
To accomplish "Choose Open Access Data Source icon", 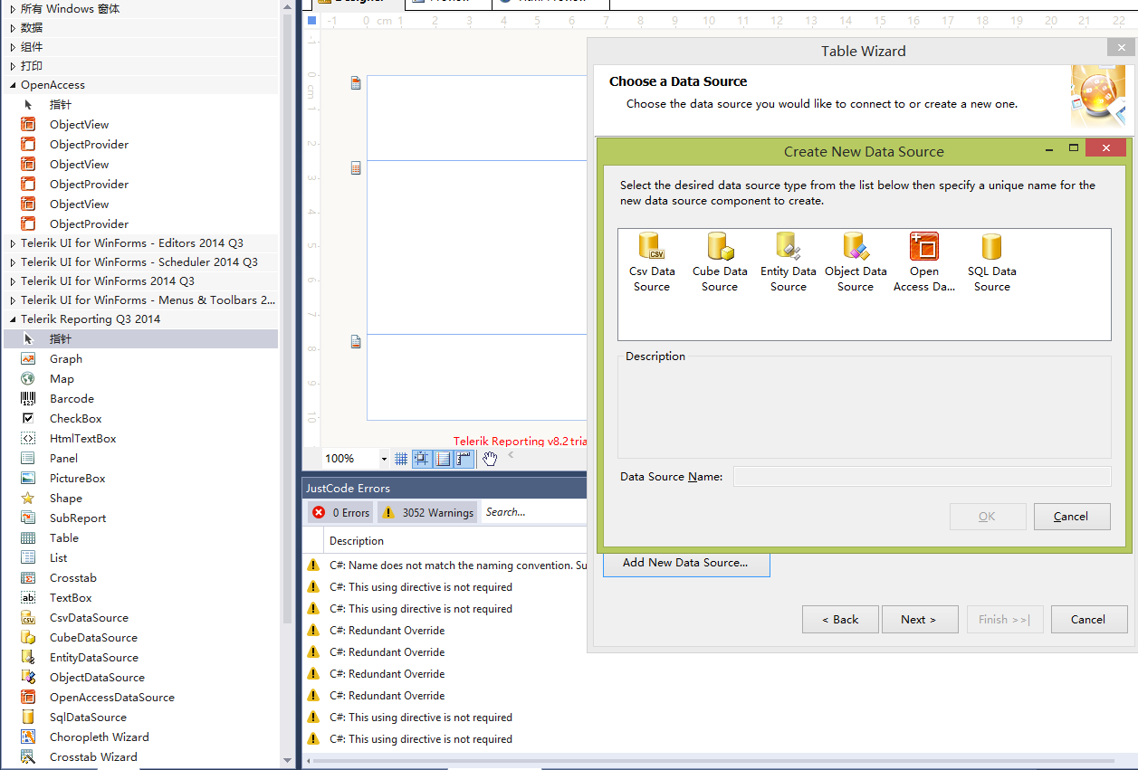I will [923, 262].
